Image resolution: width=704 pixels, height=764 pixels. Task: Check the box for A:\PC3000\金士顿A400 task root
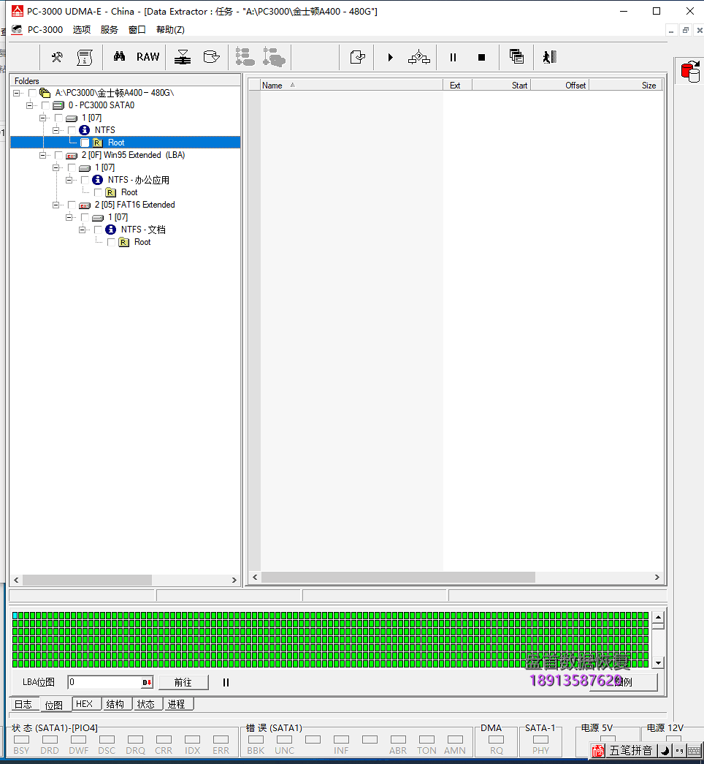pos(32,93)
